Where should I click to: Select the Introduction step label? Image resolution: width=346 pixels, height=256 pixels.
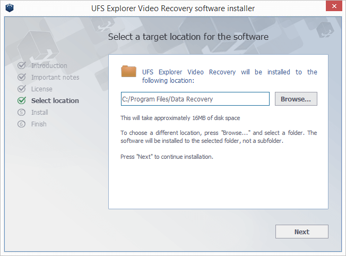[49, 66]
